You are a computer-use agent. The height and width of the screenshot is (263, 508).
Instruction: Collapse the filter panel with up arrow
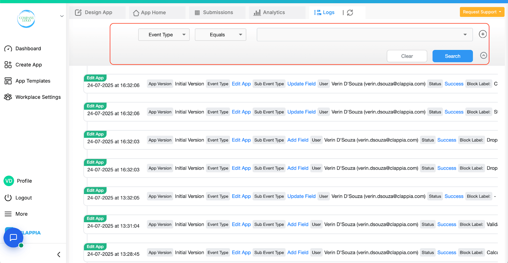click(x=483, y=55)
